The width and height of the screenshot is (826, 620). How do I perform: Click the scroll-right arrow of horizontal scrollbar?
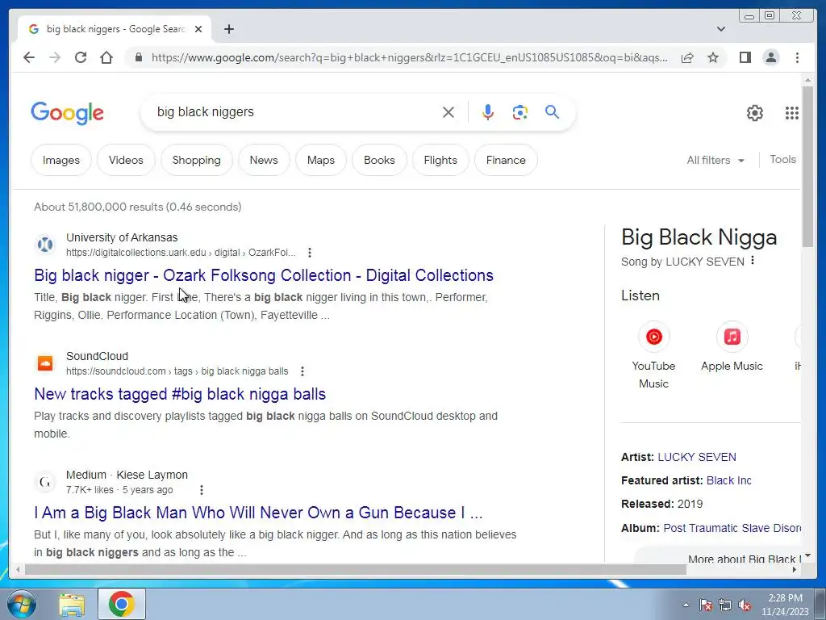(795, 569)
